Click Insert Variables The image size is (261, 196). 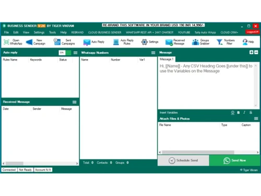tap(169, 112)
